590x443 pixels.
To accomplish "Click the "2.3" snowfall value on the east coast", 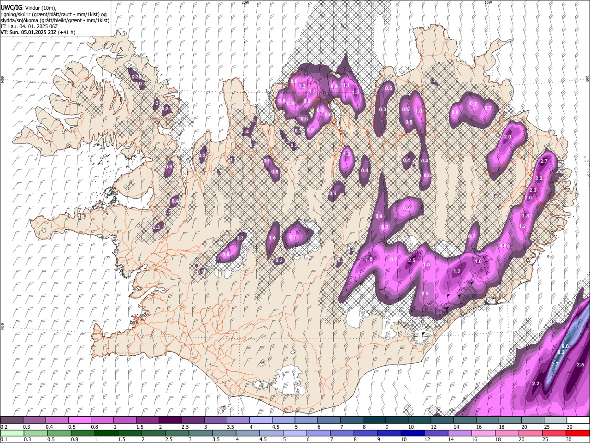I will coord(533,190).
